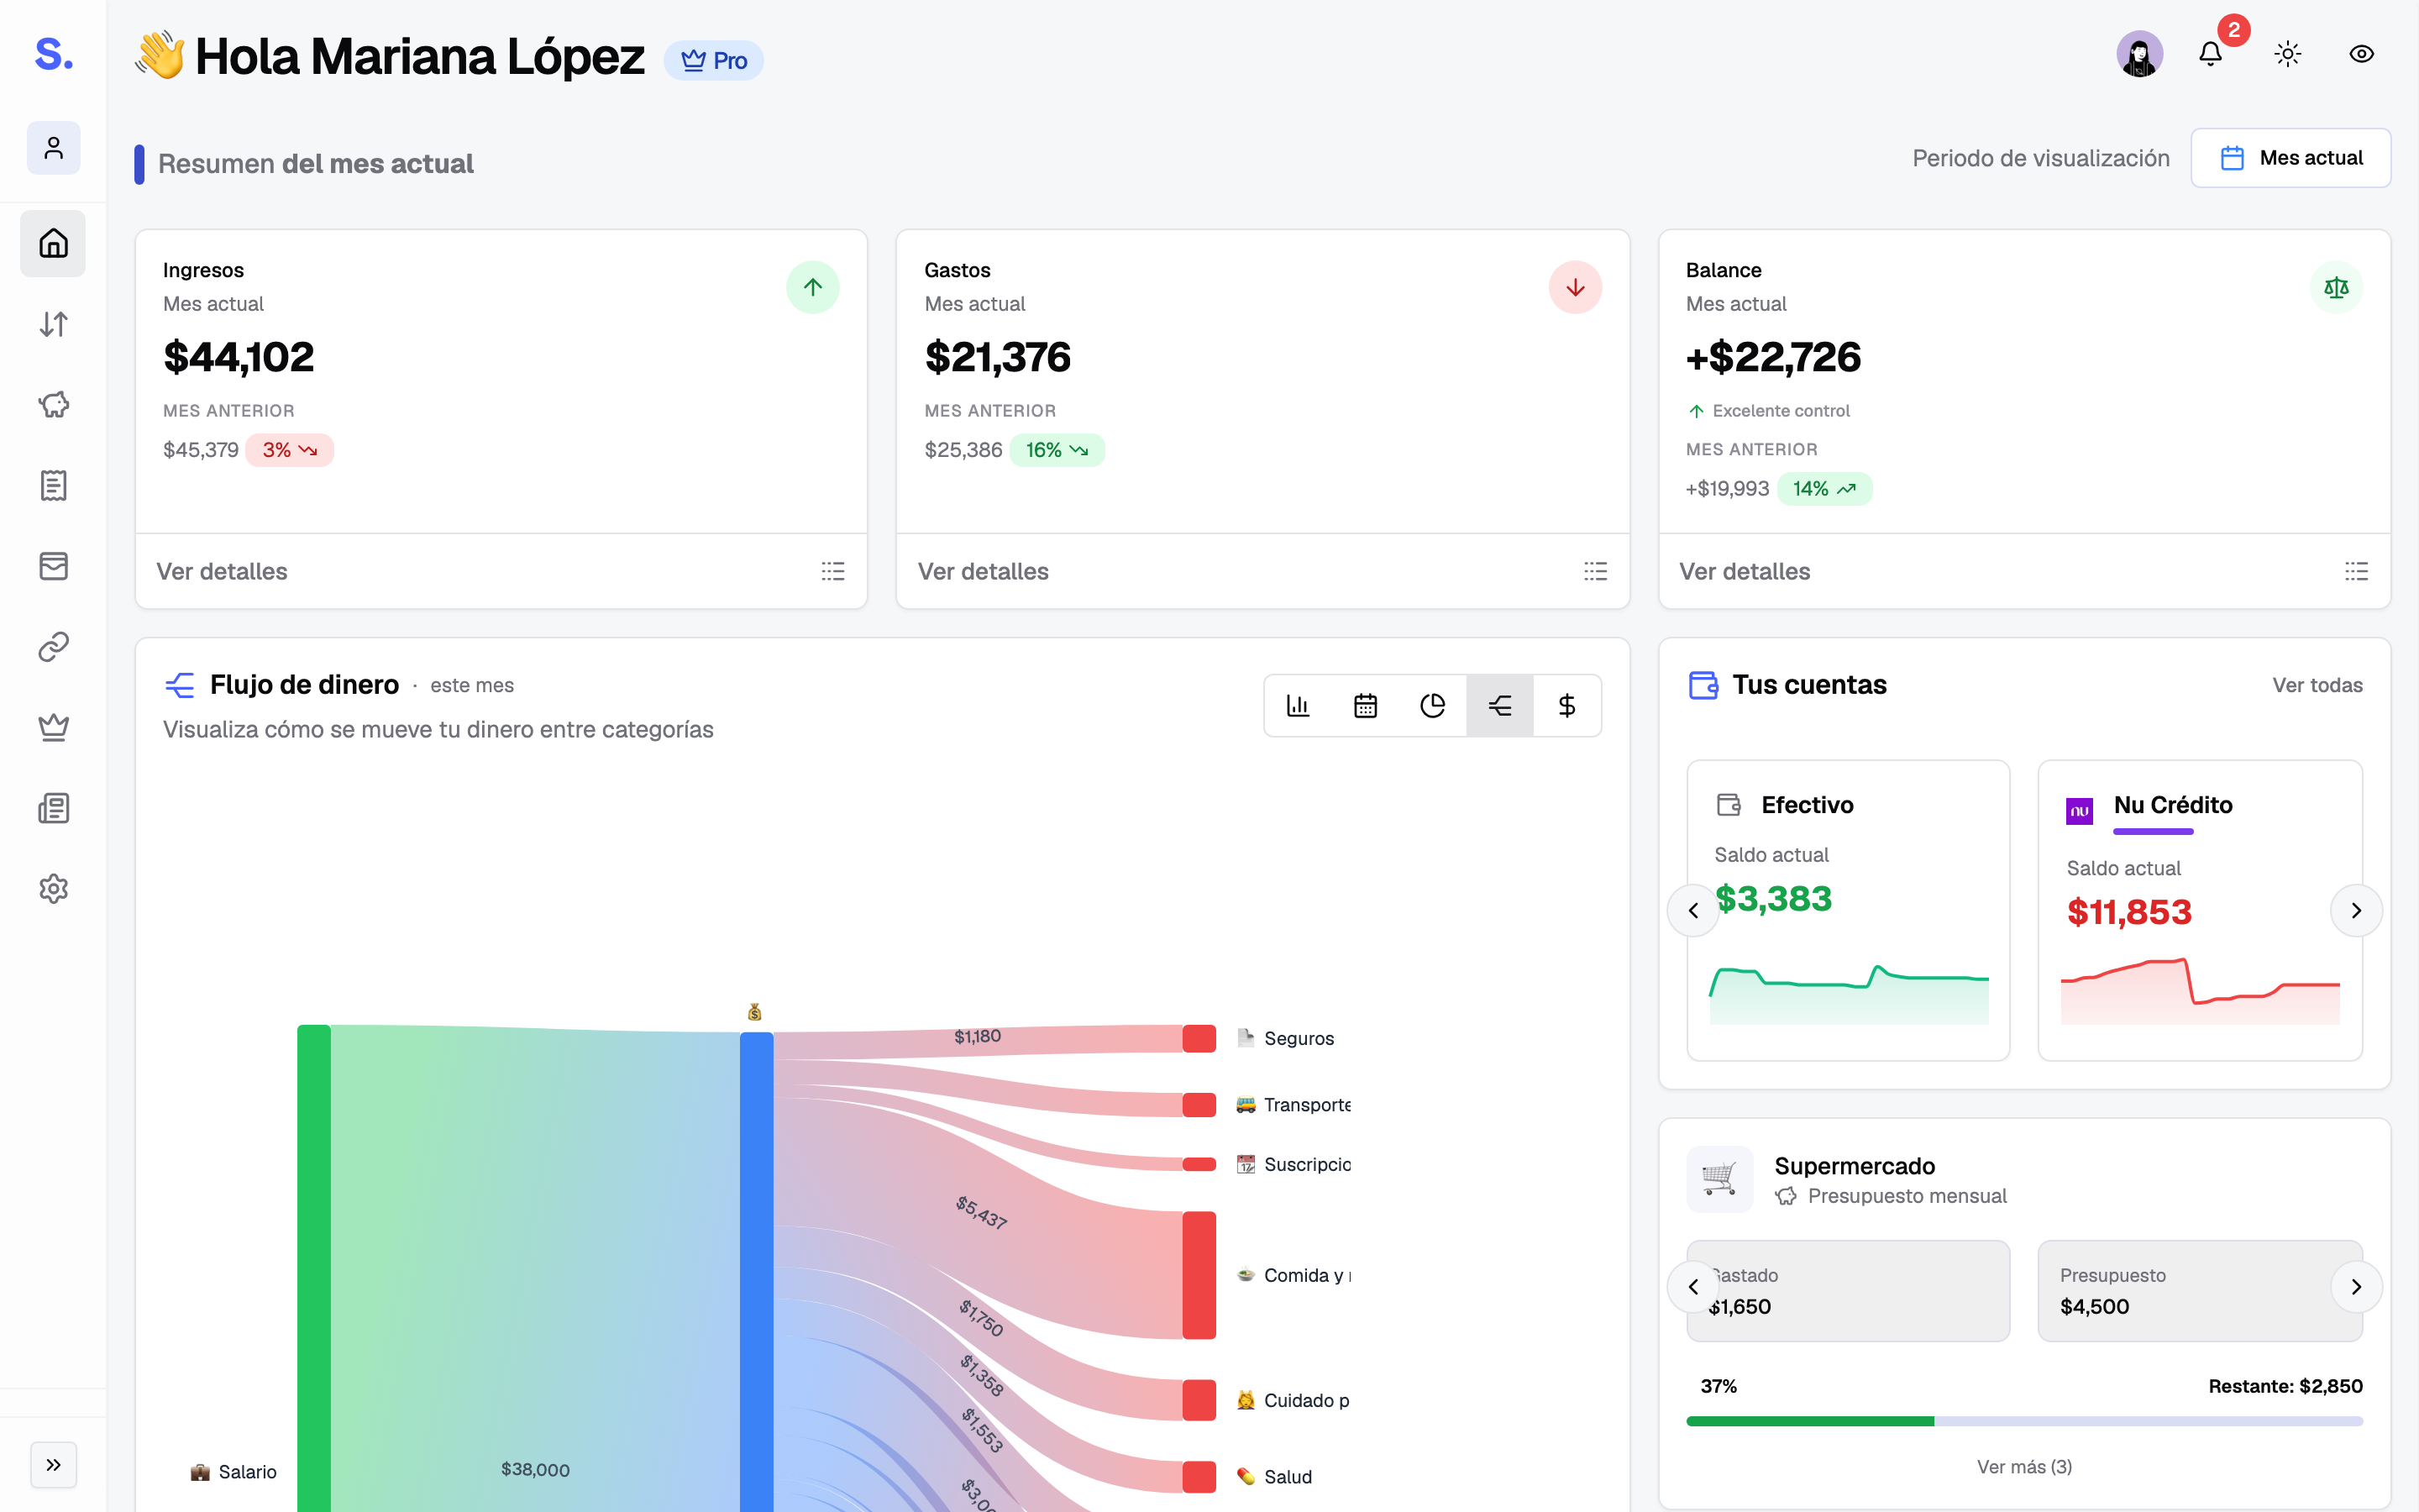Click the S. logo
Screen dimensions: 2419x1512
click(x=53, y=53)
